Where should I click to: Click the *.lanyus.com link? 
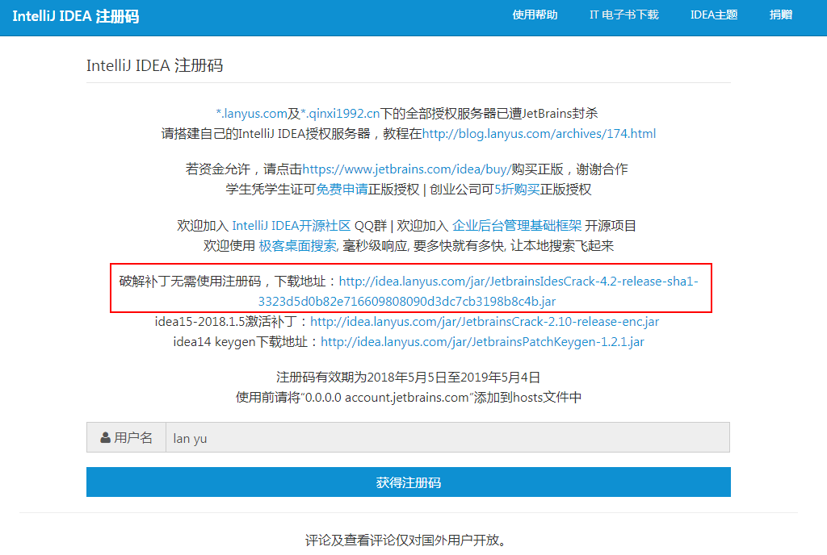[x=252, y=113]
